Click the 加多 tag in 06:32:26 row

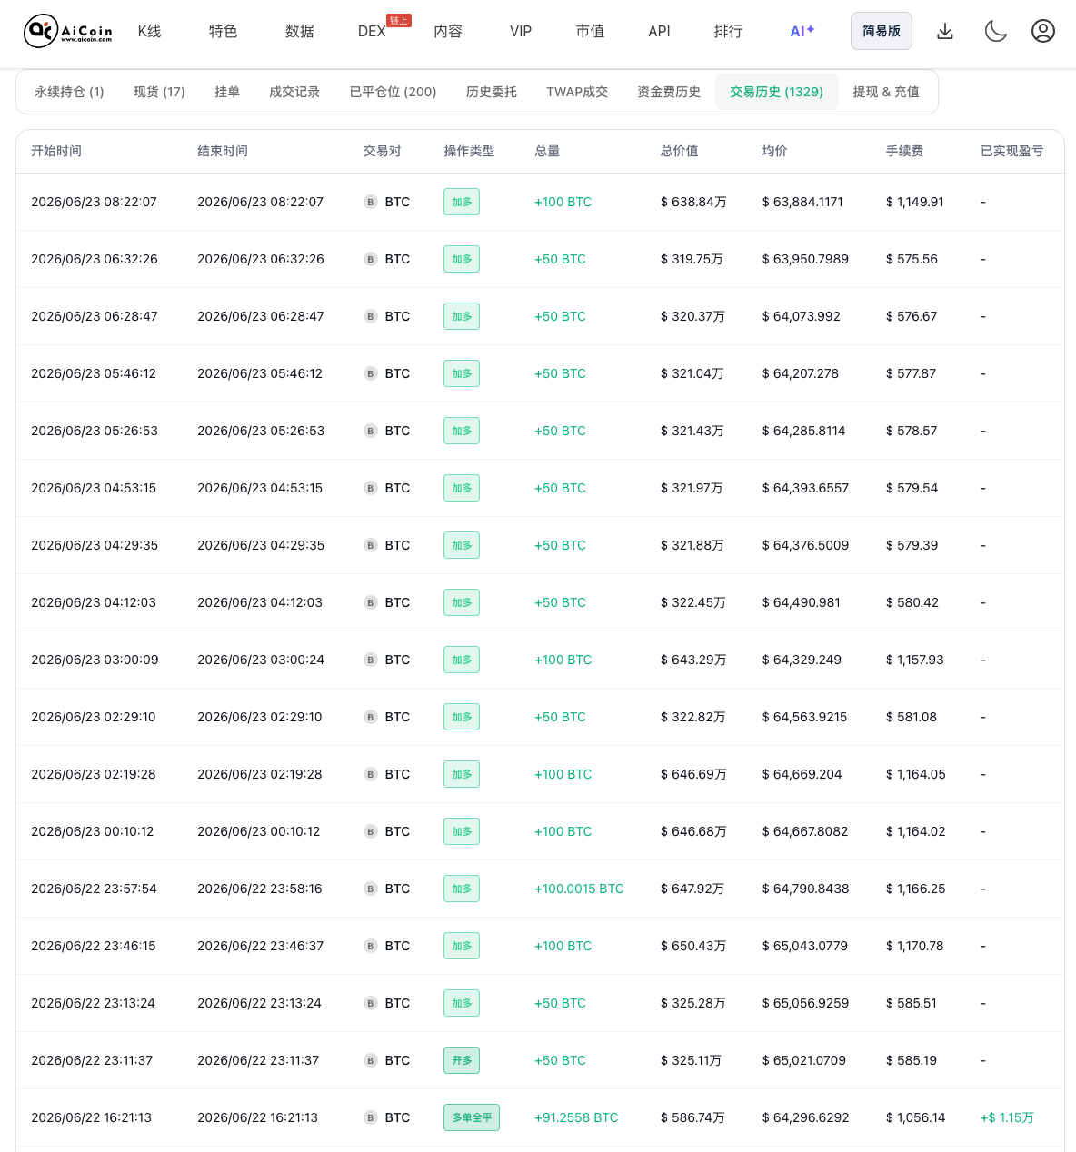pyautogui.click(x=462, y=259)
